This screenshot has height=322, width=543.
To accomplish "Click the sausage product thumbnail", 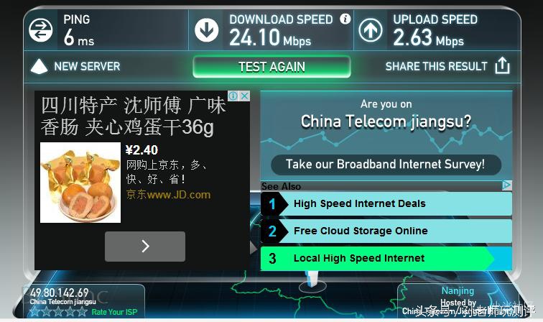I will [80, 183].
